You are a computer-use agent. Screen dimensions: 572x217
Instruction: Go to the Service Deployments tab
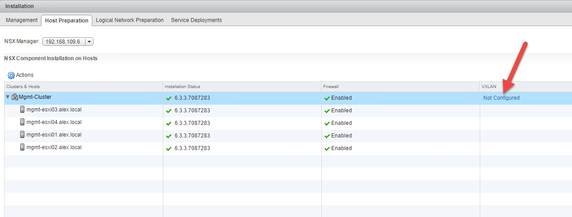tap(196, 20)
